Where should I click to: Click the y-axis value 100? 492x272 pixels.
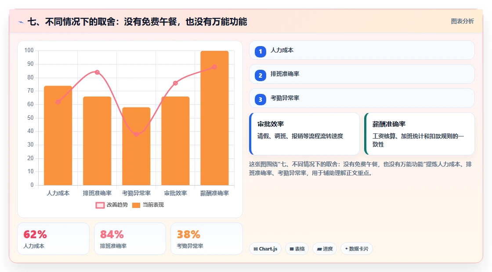pyautogui.click(x=29, y=50)
